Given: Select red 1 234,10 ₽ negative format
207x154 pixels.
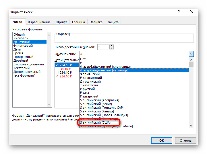Looking at the screenshot, I should 67,69.
